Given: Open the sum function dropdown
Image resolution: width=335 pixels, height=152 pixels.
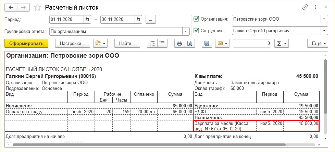Looking at the screenshot, I should tap(282, 43).
